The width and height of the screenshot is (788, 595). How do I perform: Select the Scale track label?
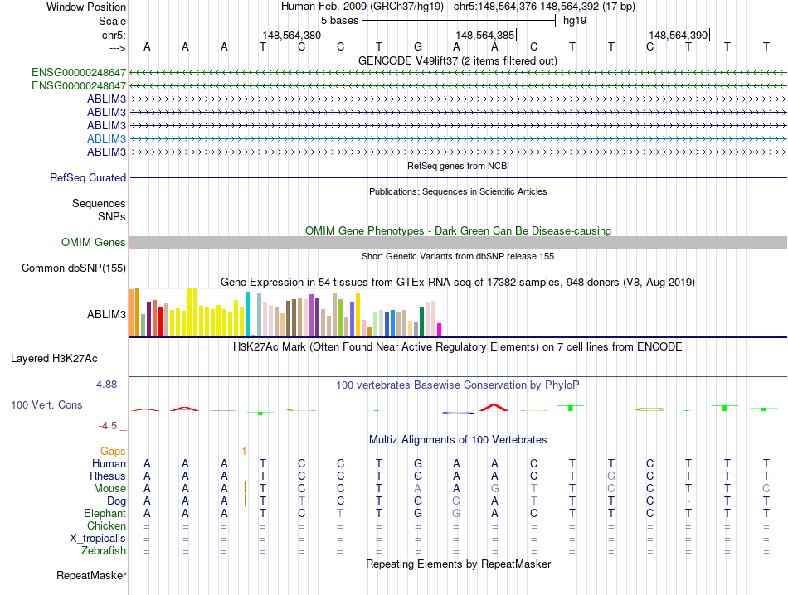pos(112,21)
